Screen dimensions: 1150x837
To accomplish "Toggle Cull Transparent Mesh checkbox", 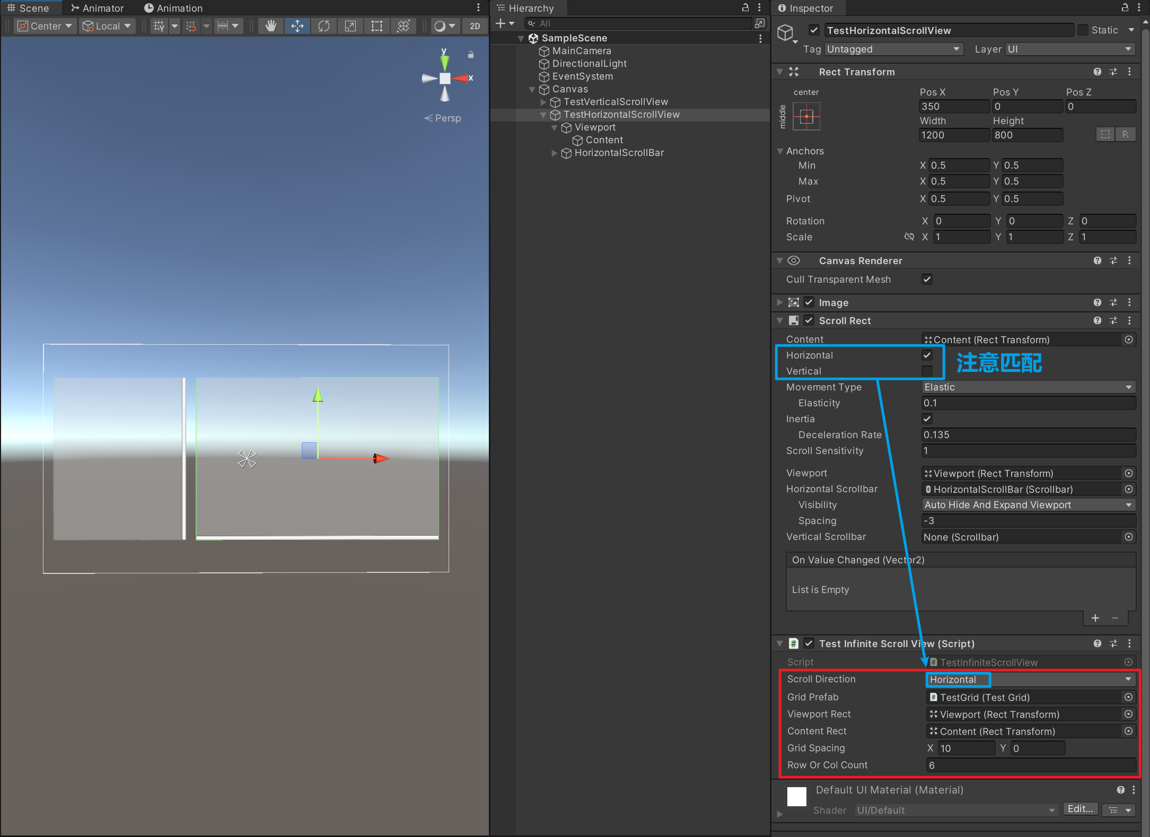I will [x=927, y=279].
